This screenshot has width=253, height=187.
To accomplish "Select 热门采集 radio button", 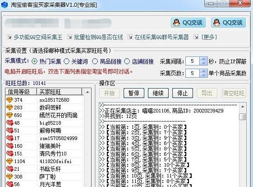I will (x=34, y=61).
